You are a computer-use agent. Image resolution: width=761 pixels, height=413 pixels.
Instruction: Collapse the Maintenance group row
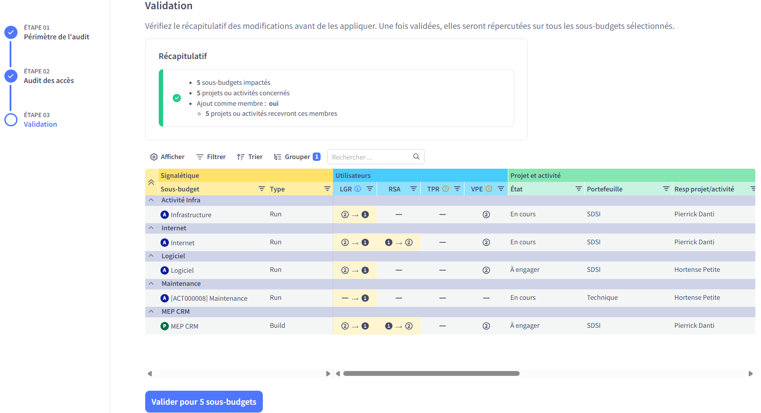pos(151,284)
